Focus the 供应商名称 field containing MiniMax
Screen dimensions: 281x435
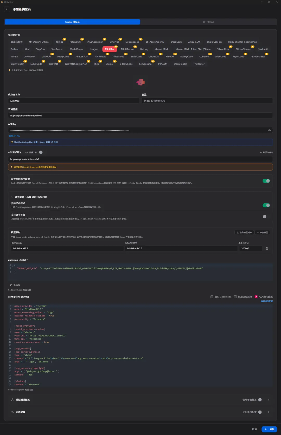point(73,101)
